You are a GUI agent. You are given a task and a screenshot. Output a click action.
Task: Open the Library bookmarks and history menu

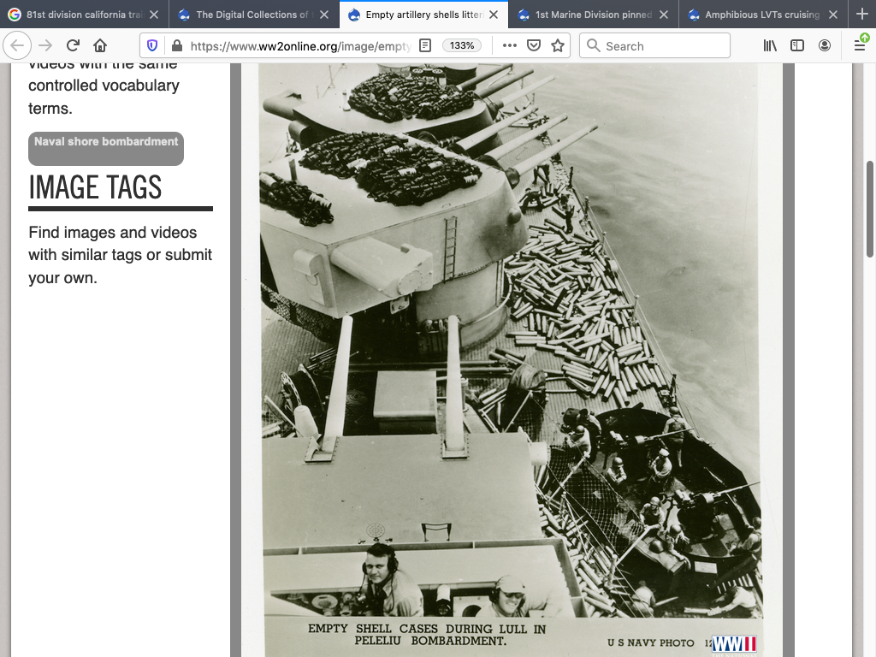click(x=770, y=46)
